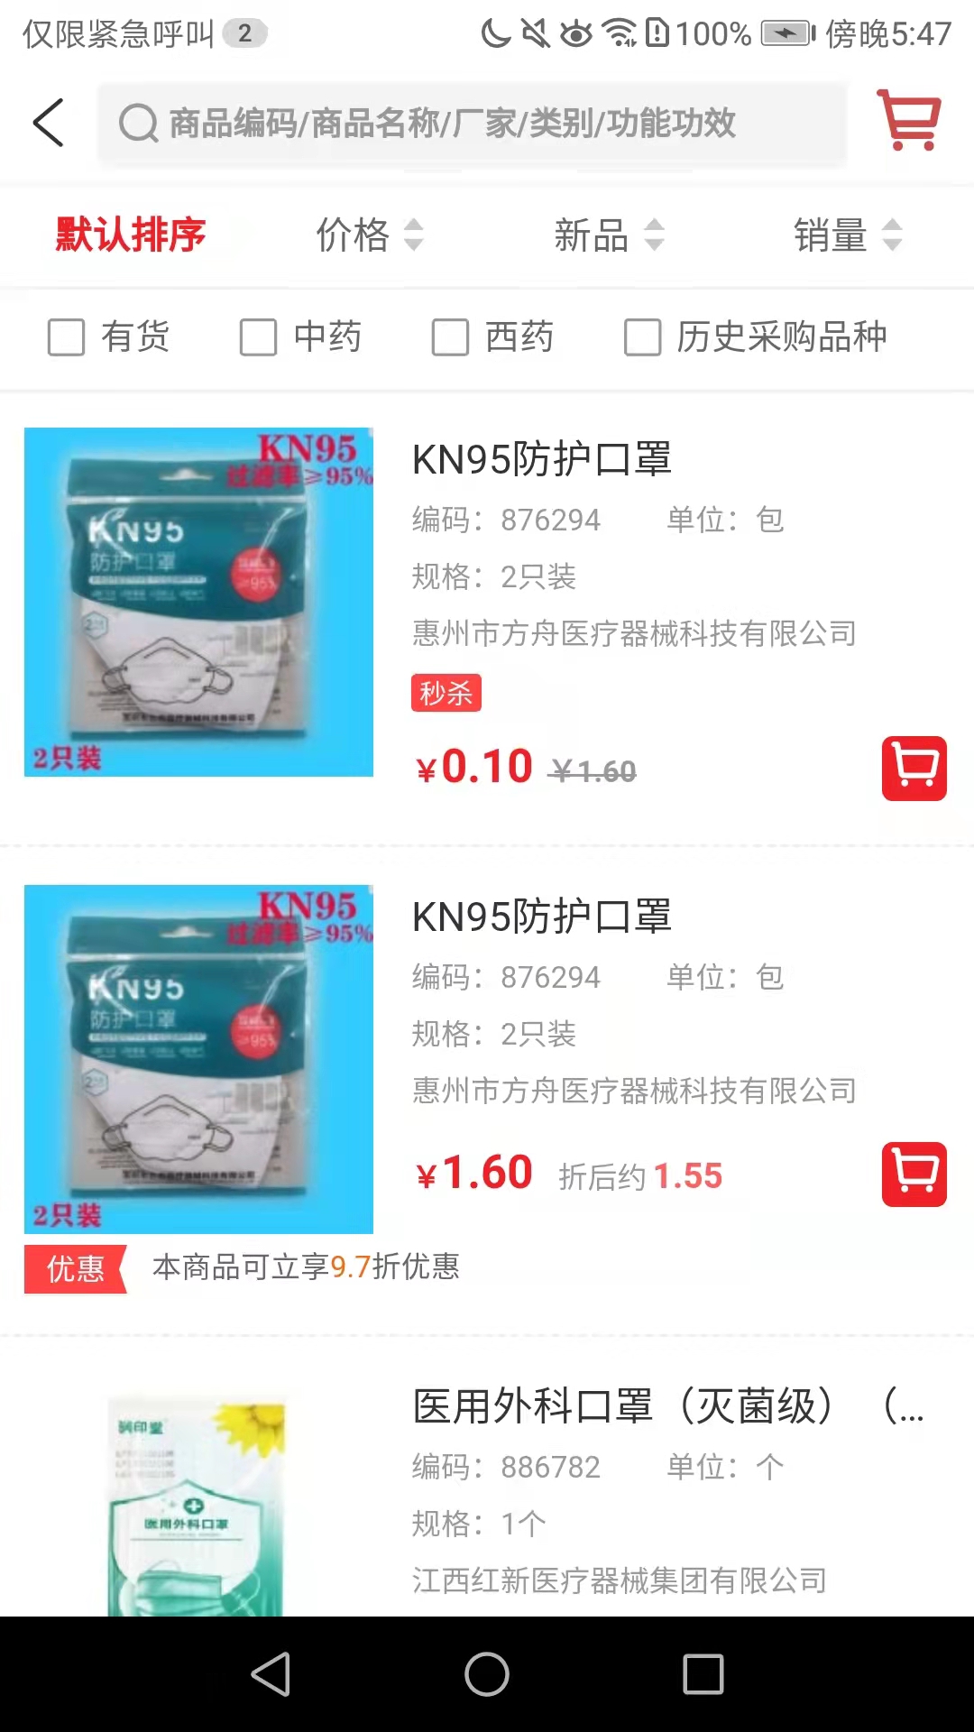Tap the back arrow icon
The image size is (974, 1732).
(x=49, y=123)
